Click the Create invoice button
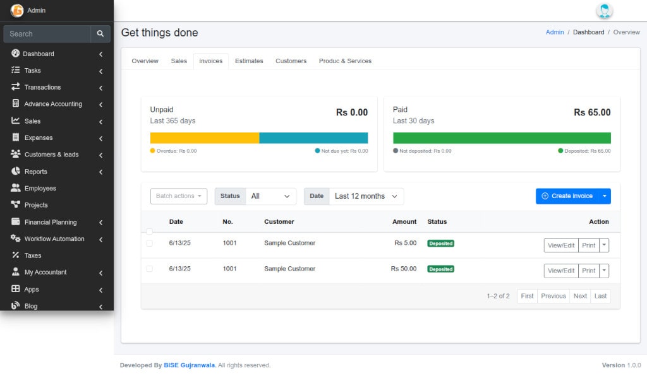Screen dimensions: 647x376 pos(566,196)
